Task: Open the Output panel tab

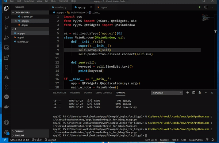Action: click(88, 93)
